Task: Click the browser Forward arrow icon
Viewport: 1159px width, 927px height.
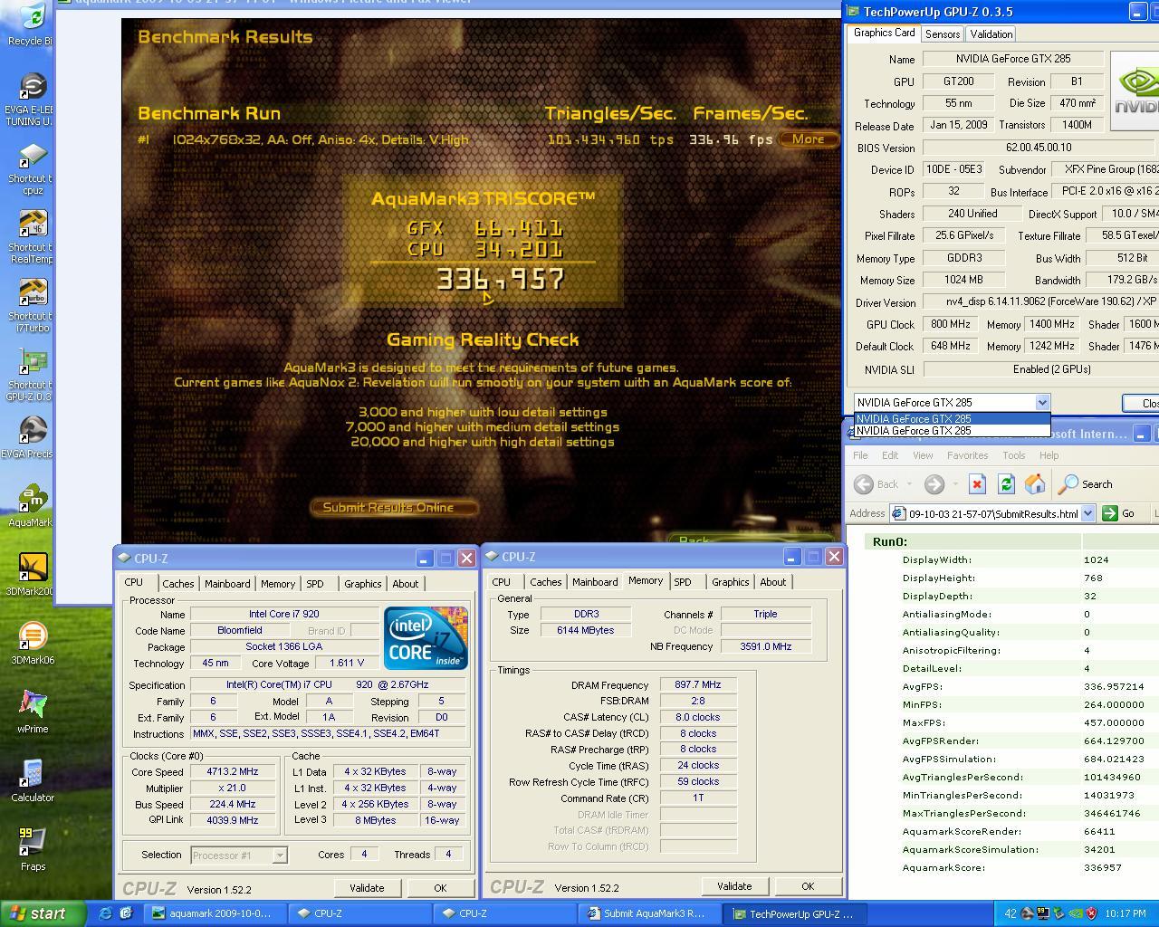Action: (934, 484)
